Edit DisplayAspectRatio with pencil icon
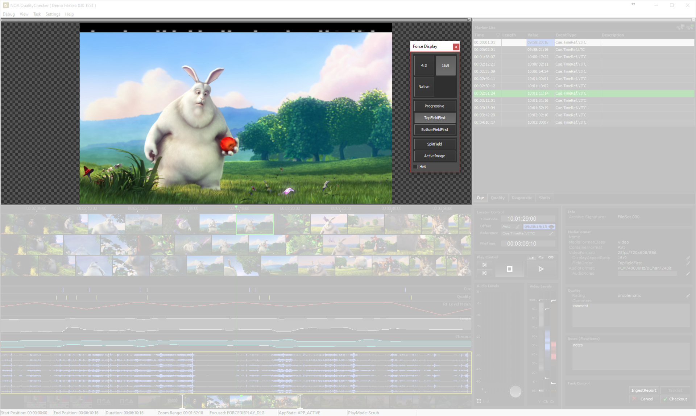Image resolution: width=696 pixels, height=416 pixels. [x=688, y=258]
